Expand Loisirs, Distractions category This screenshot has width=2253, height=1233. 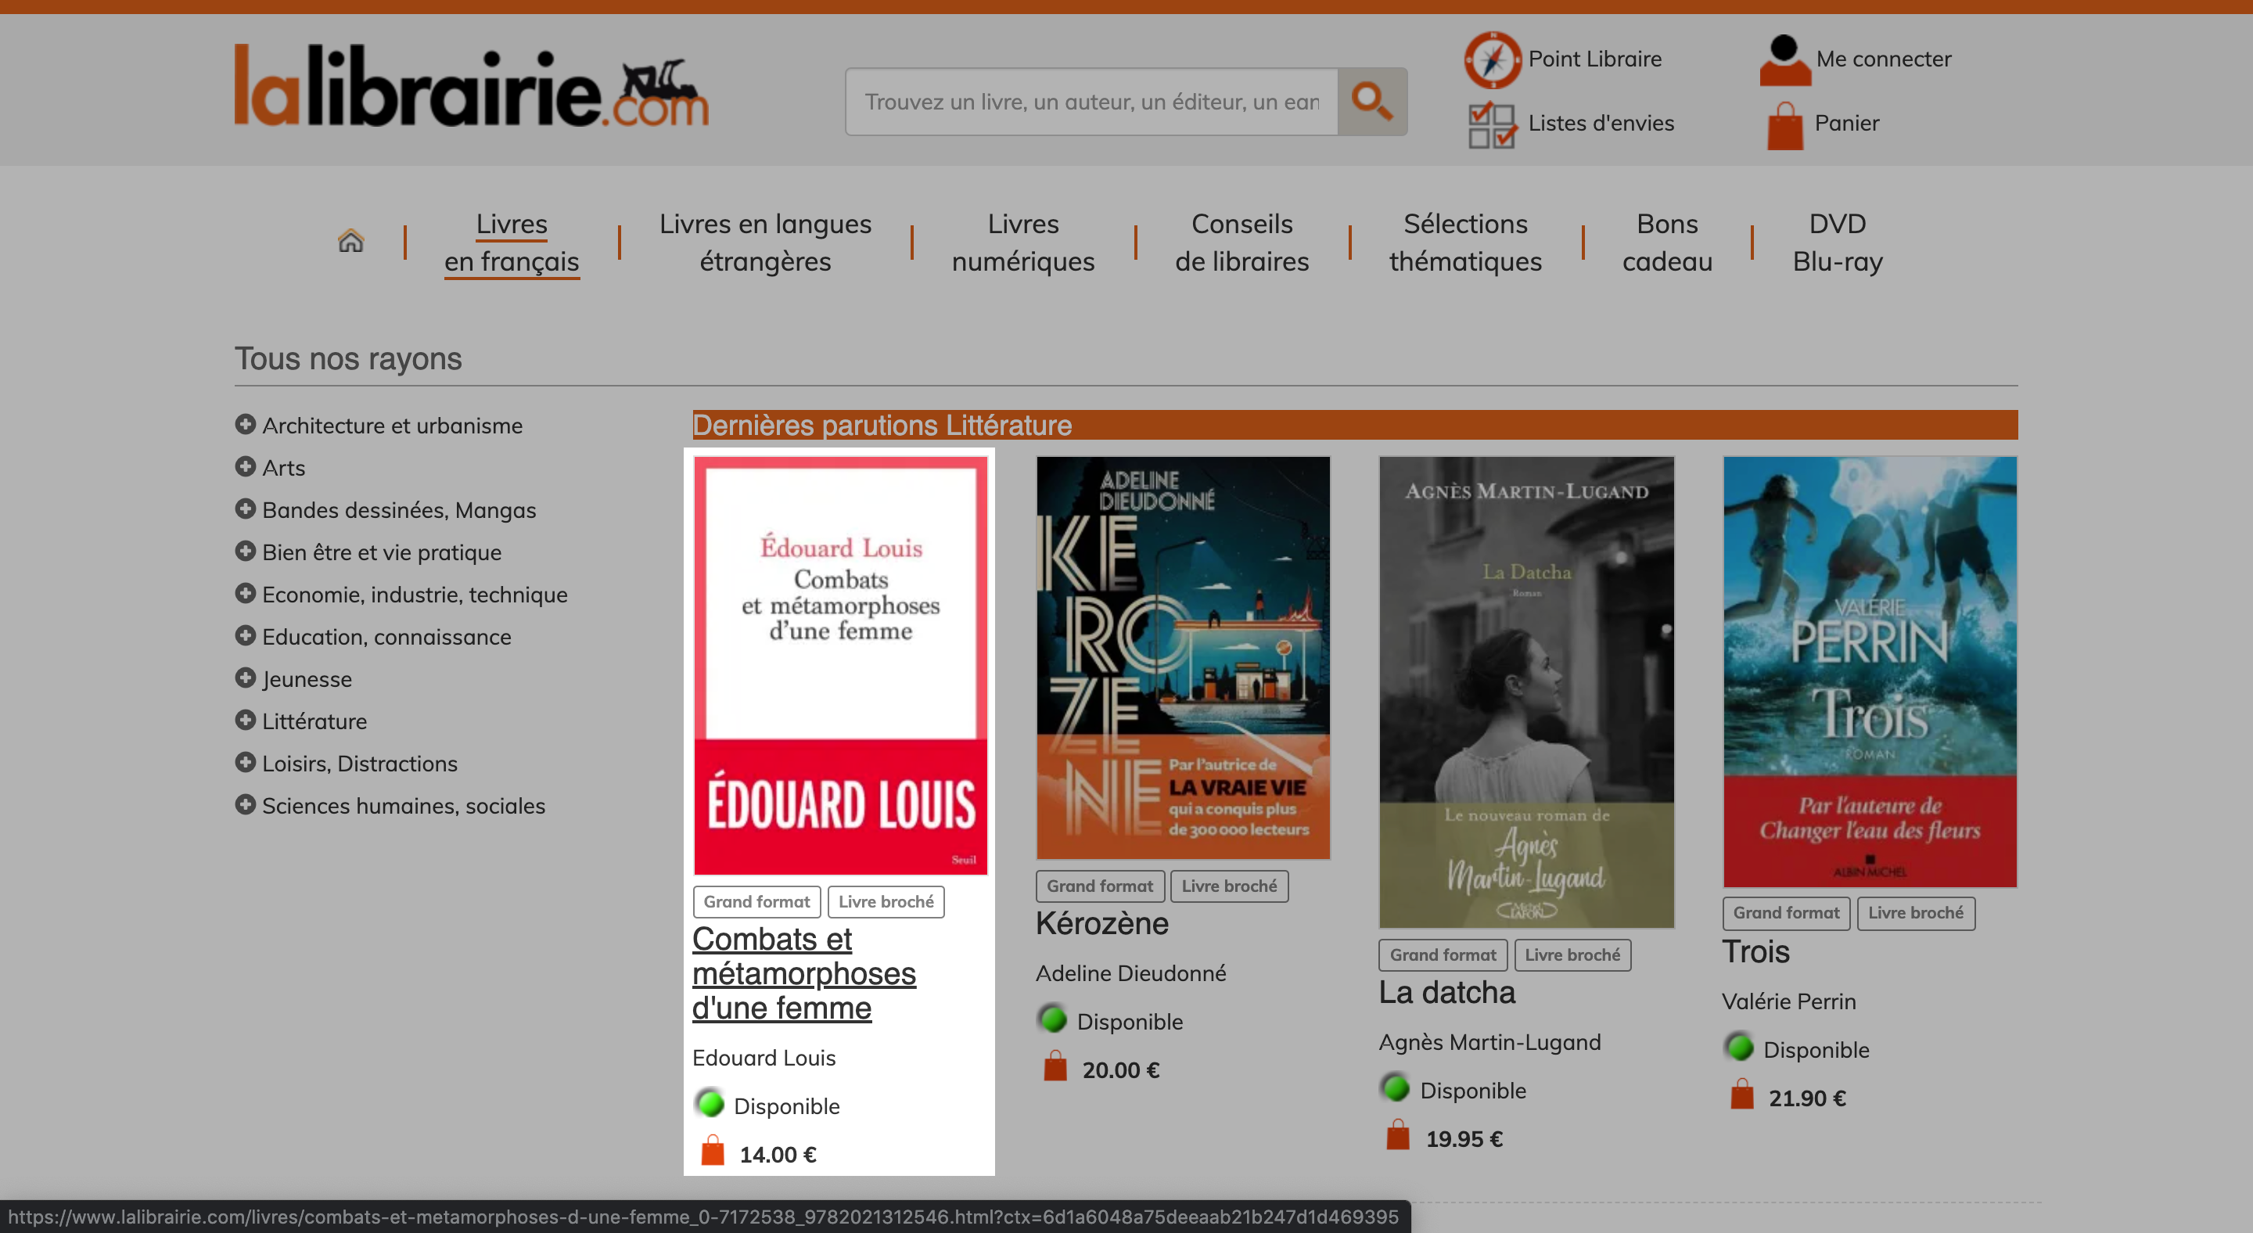246,762
